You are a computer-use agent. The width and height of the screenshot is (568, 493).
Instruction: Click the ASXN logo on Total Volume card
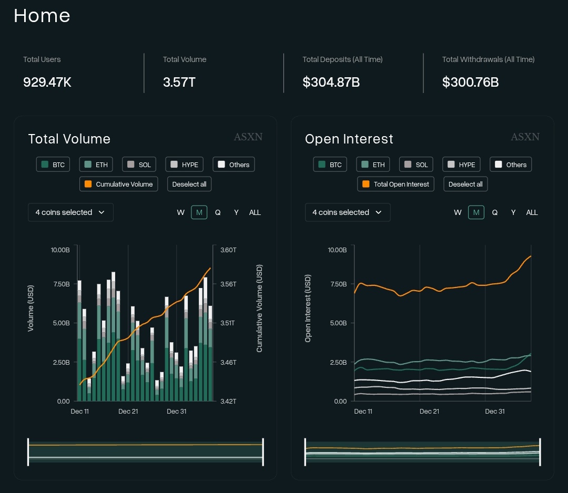coord(248,137)
